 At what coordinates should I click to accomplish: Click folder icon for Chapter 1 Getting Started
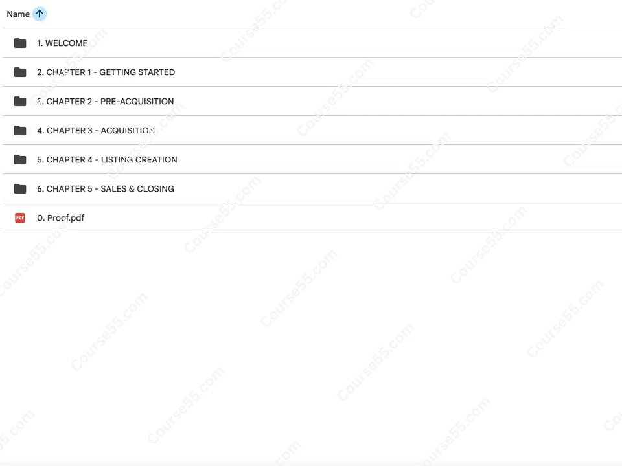coord(20,72)
